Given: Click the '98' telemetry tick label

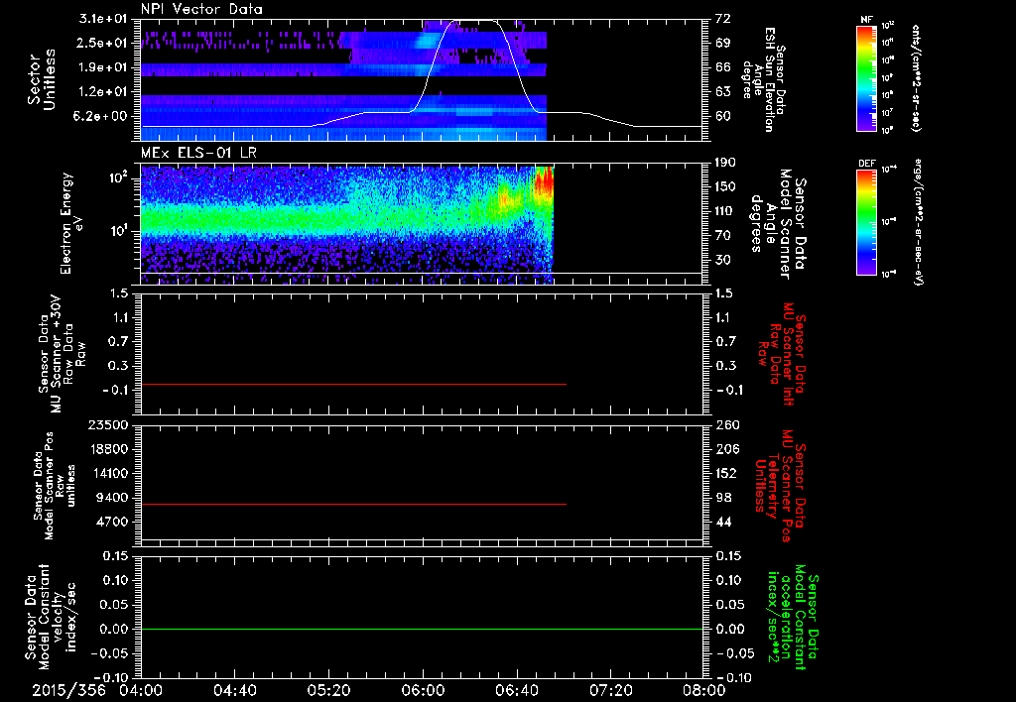Looking at the screenshot, I should point(722,498).
